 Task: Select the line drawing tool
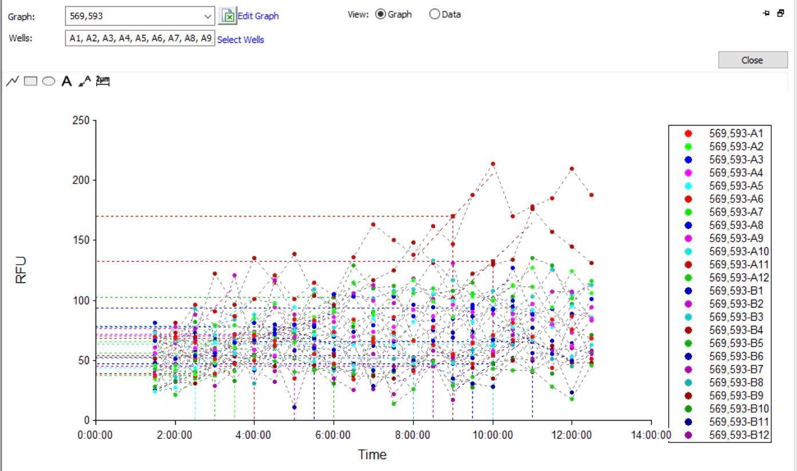(x=12, y=81)
